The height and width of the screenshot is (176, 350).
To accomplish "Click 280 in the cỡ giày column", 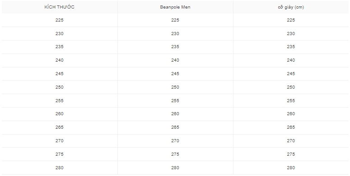I will click(x=291, y=168).
